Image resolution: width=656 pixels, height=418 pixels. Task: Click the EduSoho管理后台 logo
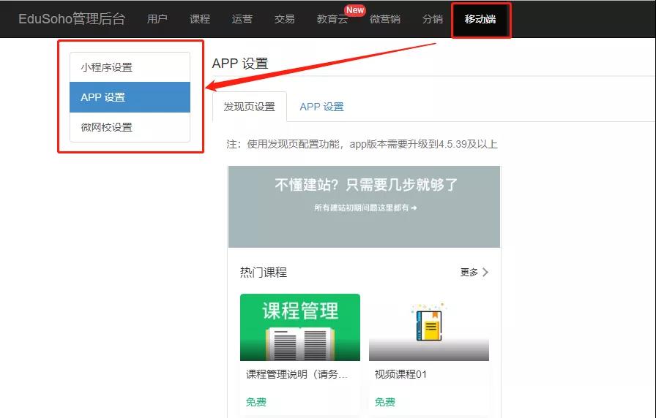click(71, 19)
